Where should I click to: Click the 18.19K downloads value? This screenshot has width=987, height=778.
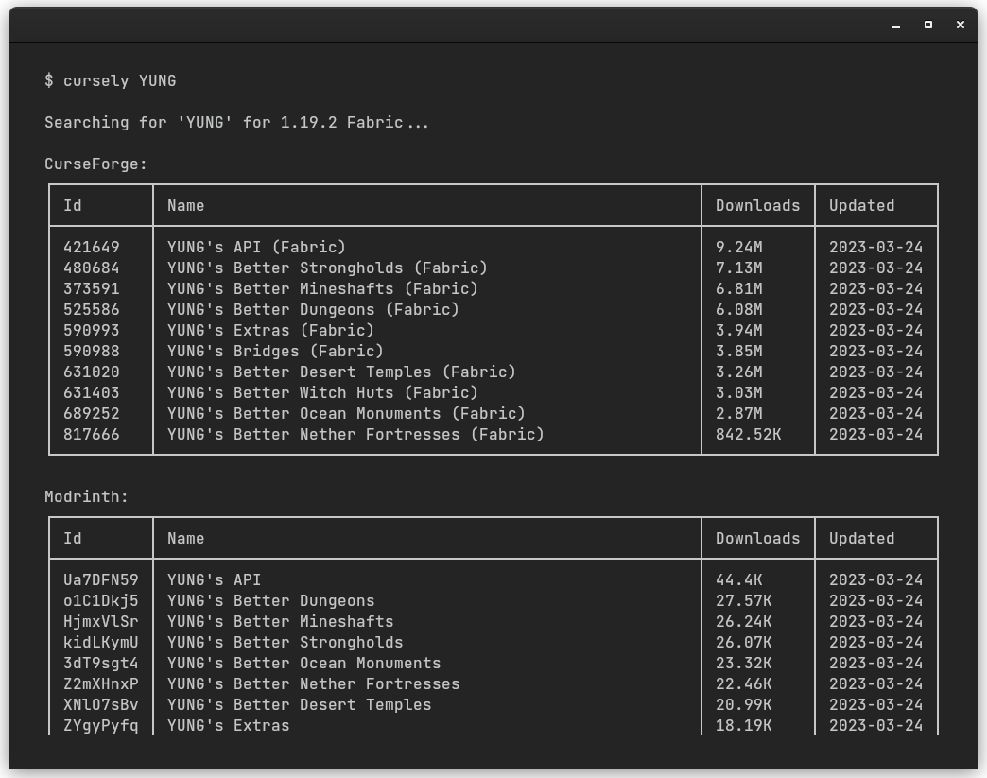[x=743, y=725]
